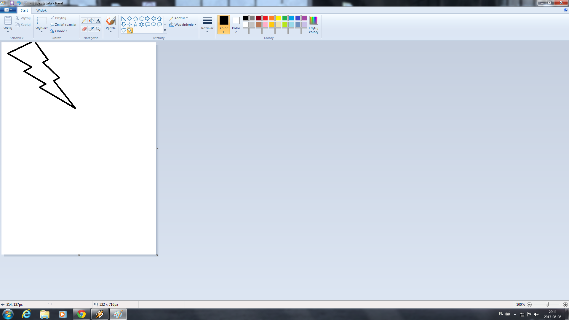Click the zoom slider thumb

(547, 305)
